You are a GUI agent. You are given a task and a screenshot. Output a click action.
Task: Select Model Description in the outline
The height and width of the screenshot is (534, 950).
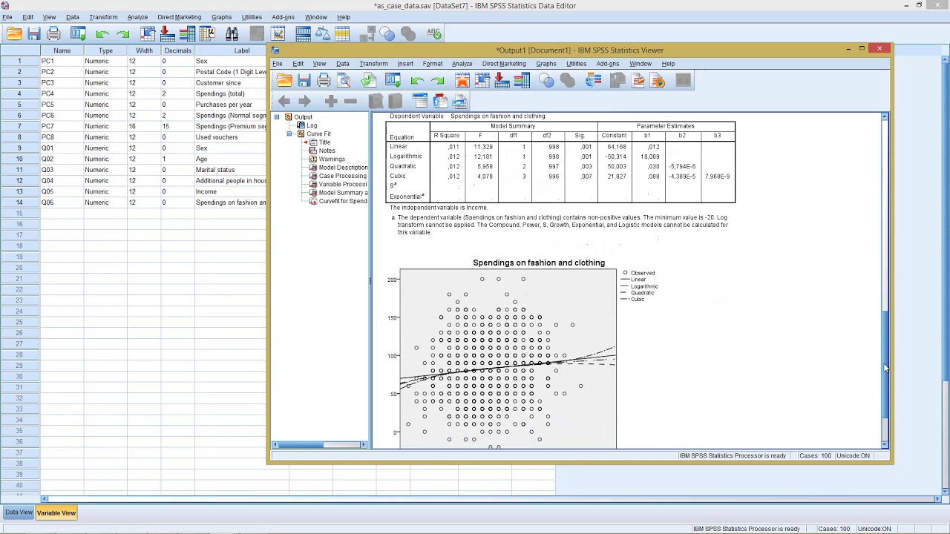tap(343, 168)
